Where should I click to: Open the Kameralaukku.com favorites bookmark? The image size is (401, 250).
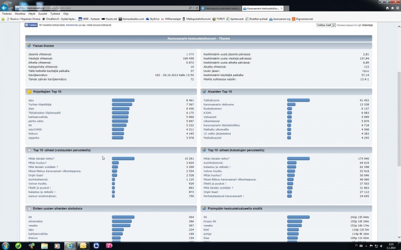[132, 18]
